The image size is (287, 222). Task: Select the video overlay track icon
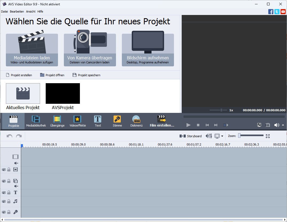(15, 181)
